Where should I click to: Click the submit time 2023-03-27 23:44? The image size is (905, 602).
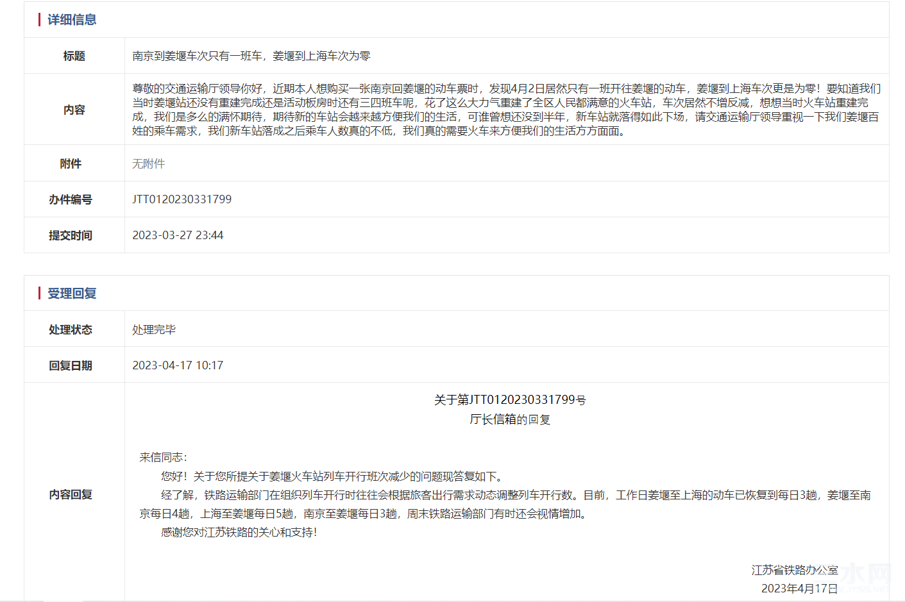[178, 235]
